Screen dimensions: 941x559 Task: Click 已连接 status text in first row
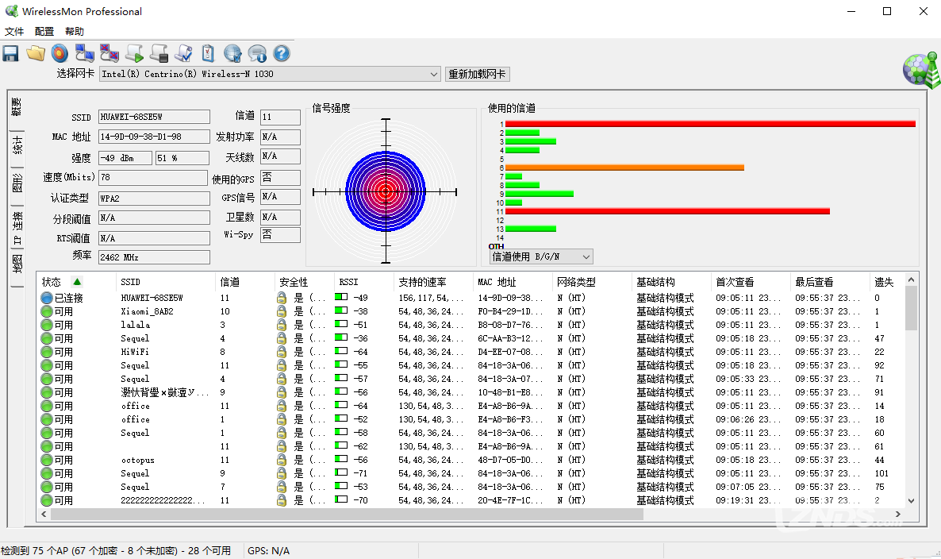point(68,298)
